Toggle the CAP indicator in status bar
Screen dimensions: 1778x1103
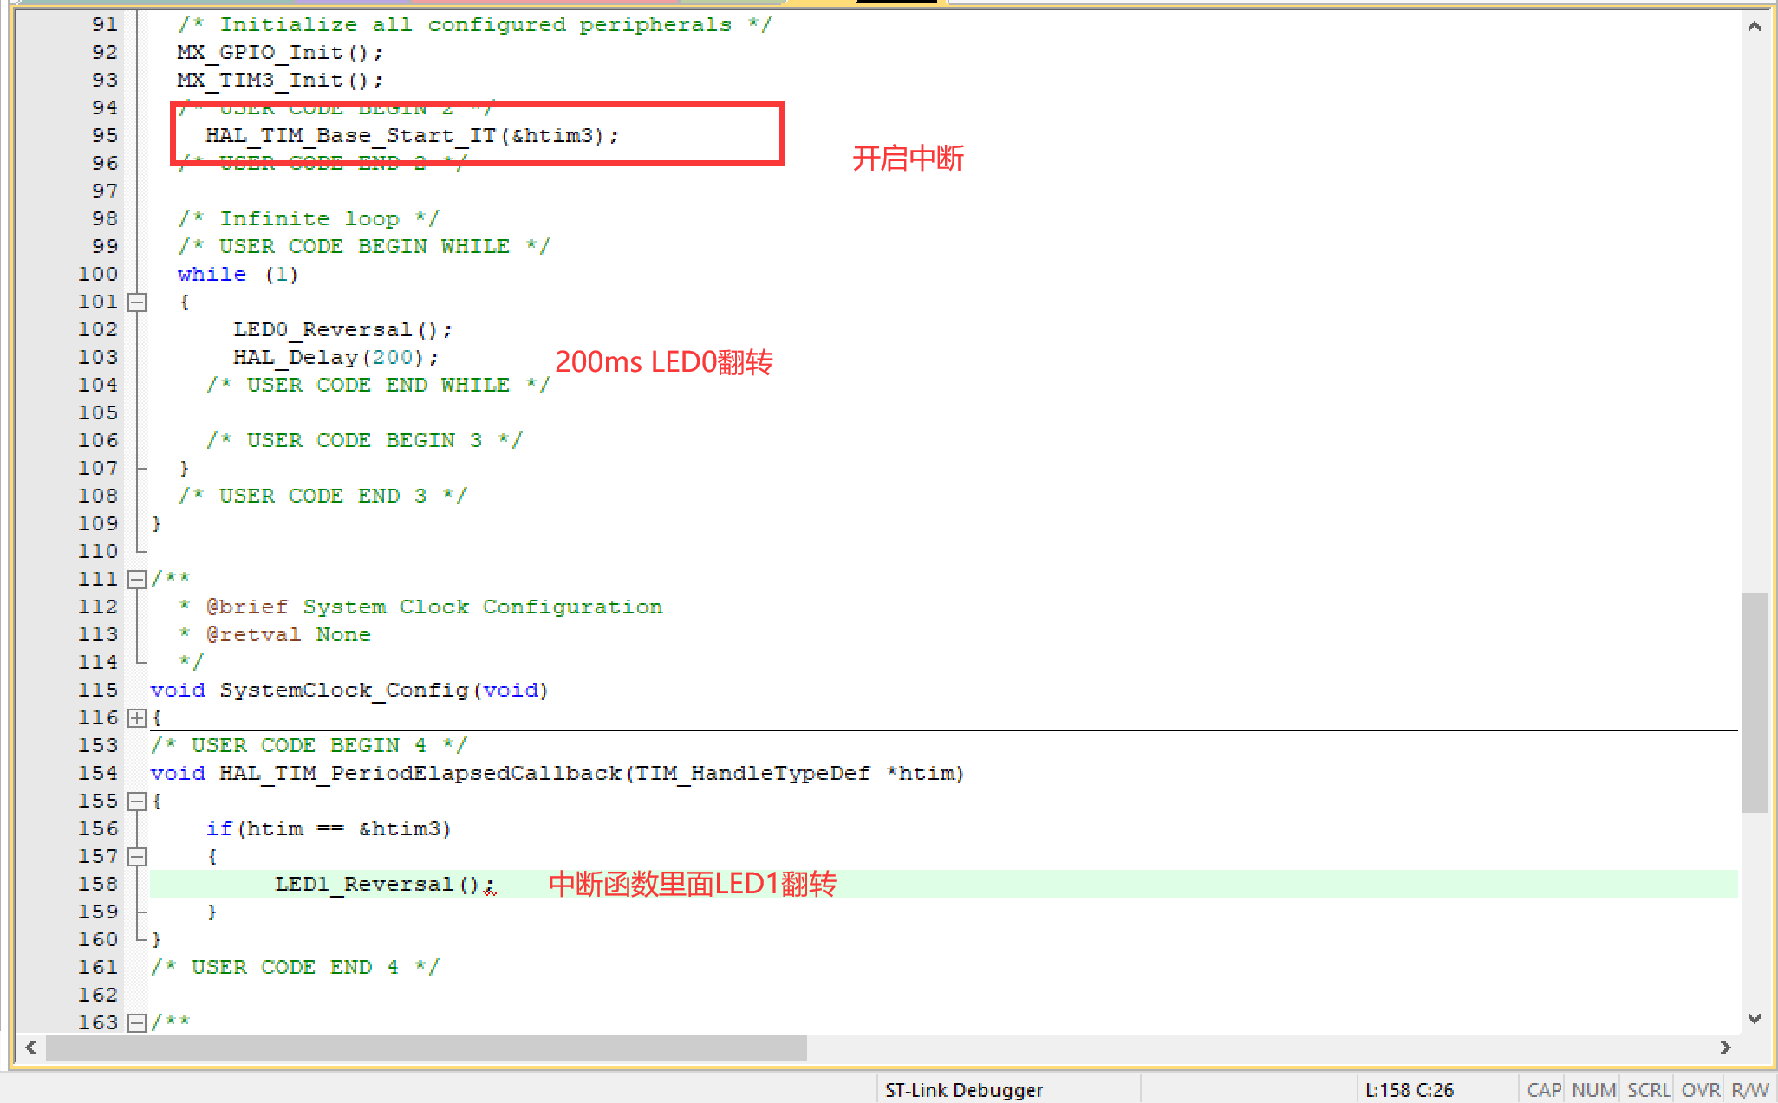pos(1543,1089)
